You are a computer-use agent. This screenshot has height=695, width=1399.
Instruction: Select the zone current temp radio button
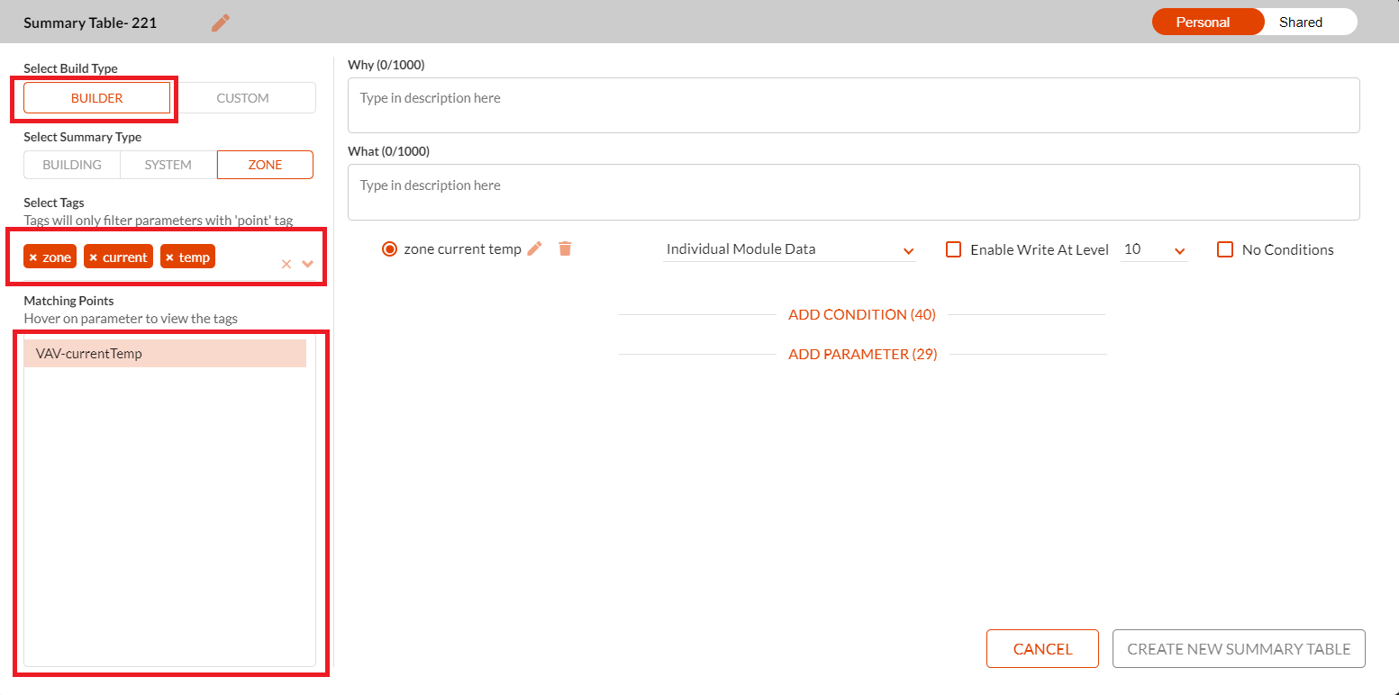(x=390, y=249)
